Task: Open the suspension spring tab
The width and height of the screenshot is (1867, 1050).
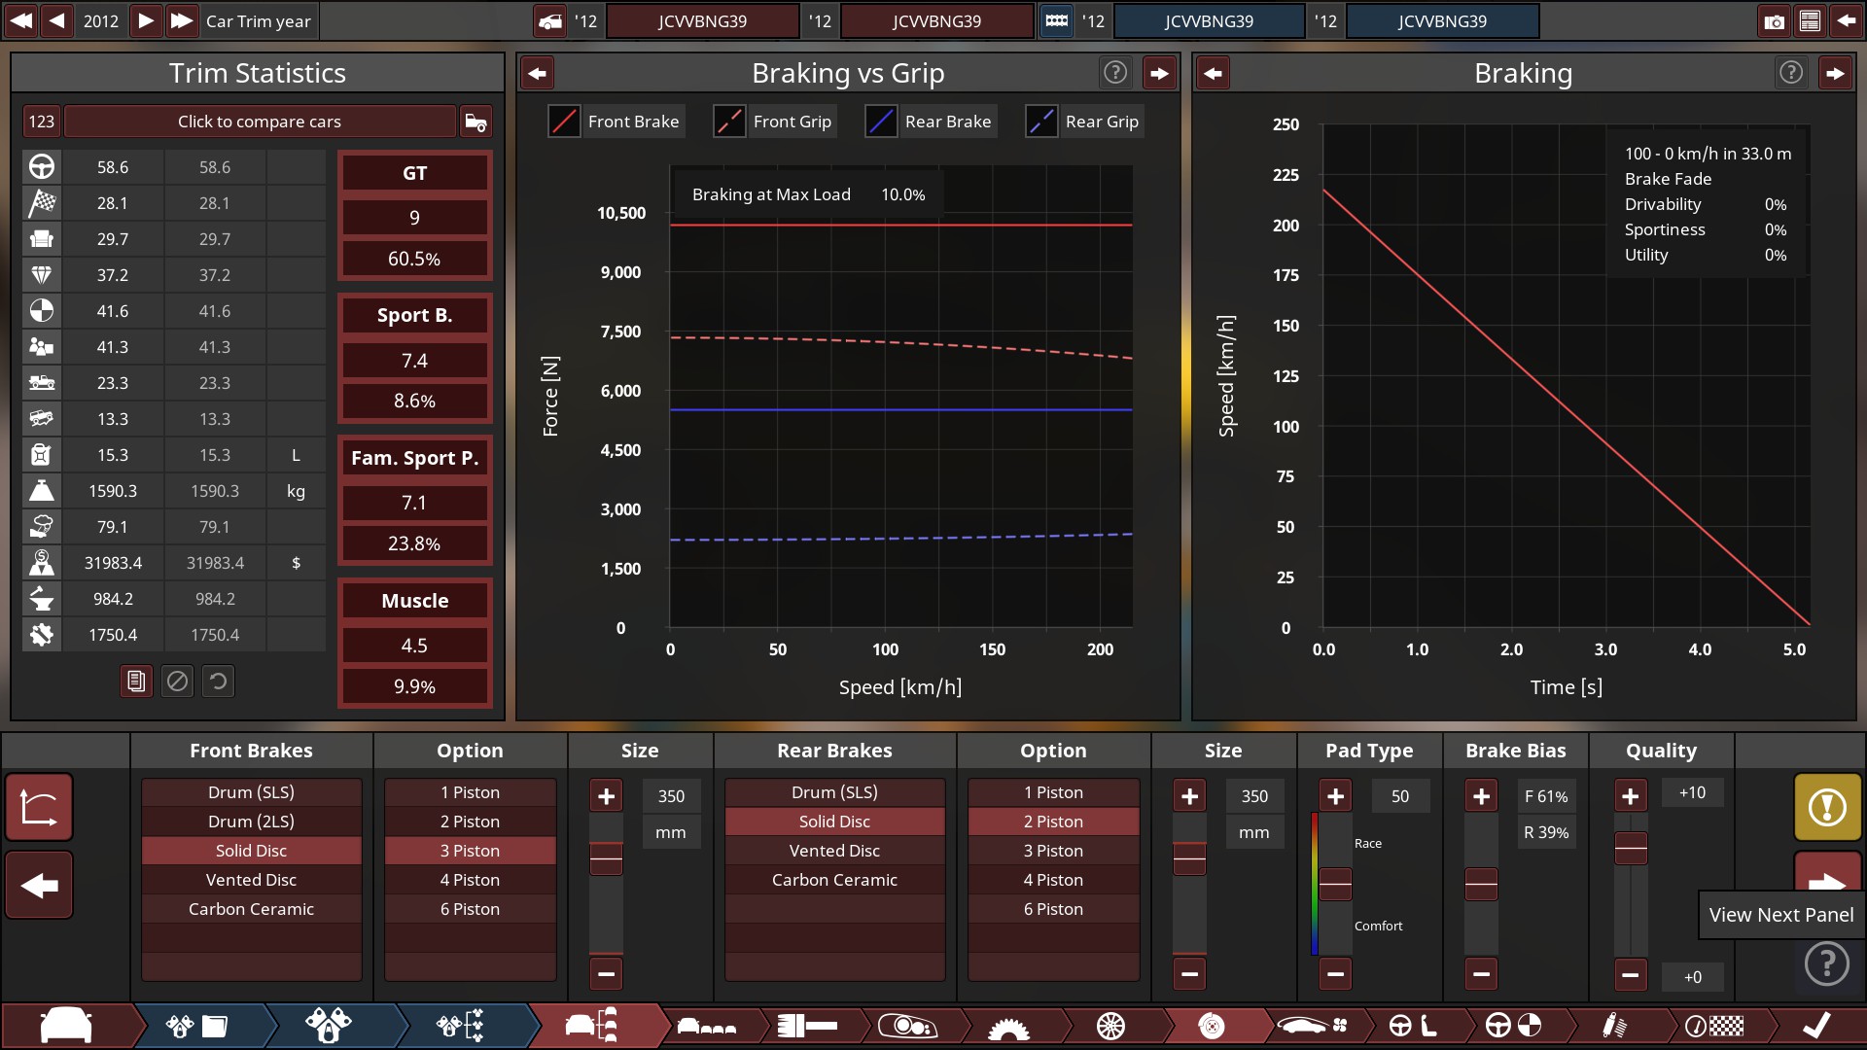Action: tap(1614, 1026)
